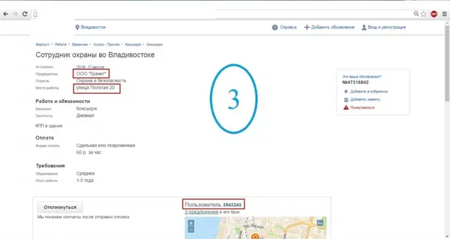
Task: Click the browser forward arrow
Action: (x=15, y=13)
